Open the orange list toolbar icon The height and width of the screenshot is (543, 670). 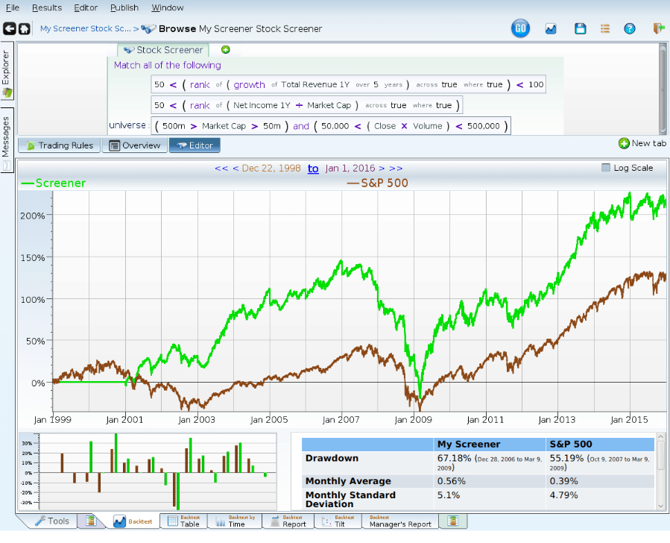(x=605, y=28)
